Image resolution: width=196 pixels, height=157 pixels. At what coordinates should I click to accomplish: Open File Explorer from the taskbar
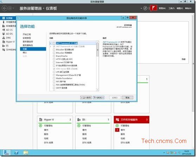[x=26, y=153]
